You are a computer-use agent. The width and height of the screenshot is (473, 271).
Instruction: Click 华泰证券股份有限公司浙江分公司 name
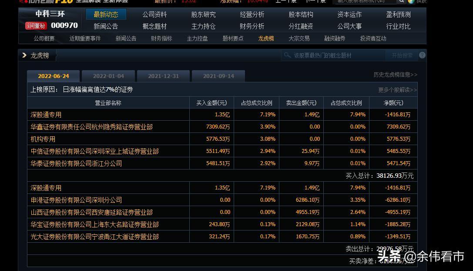tap(76, 163)
